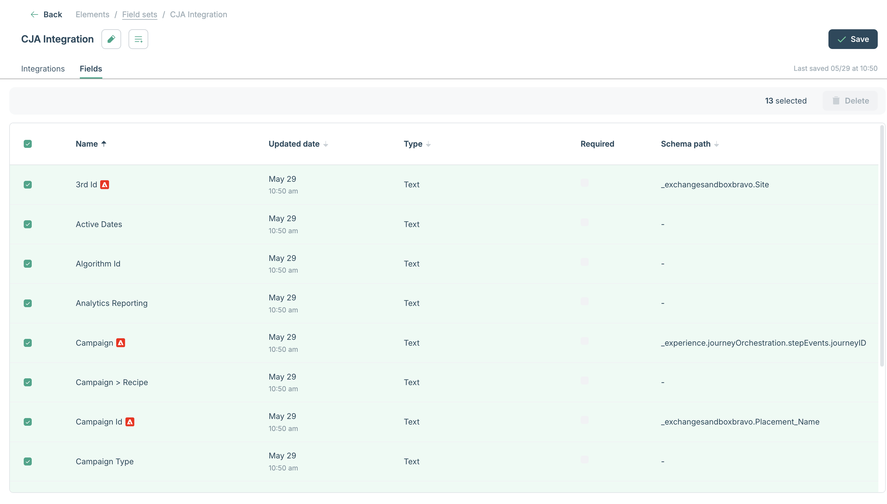
Task: Toggle Required for the Campaign Id field
Action: (x=584, y=420)
